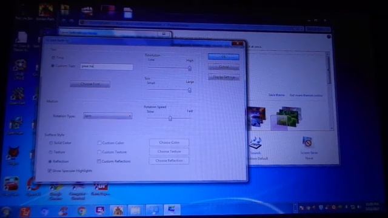Open Google Chrome from the taskbar

pyautogui.click(x=81, y=211)
